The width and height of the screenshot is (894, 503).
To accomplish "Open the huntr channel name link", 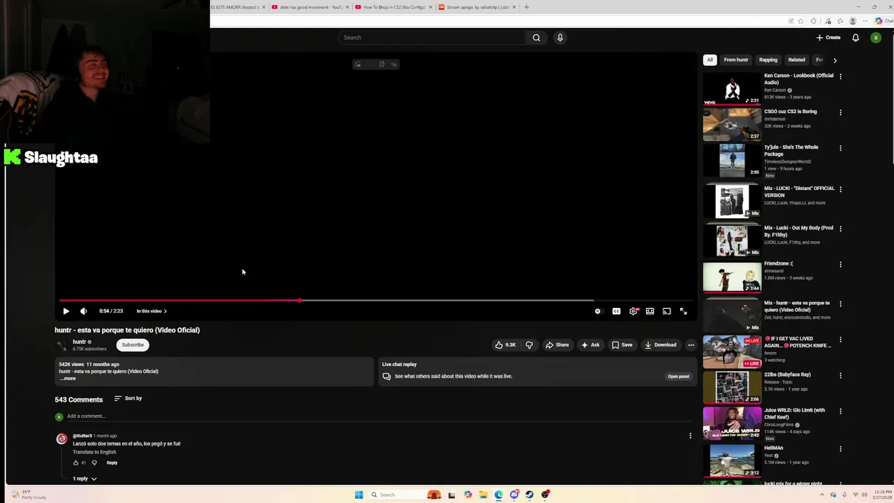I will (x=80, y=342).
